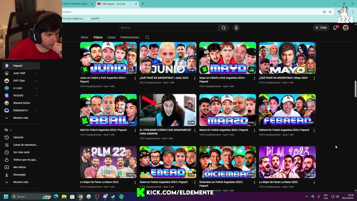Open the ChatGPT bookmark
Viewport: 357px width, 201px height.
coord(93,19)
